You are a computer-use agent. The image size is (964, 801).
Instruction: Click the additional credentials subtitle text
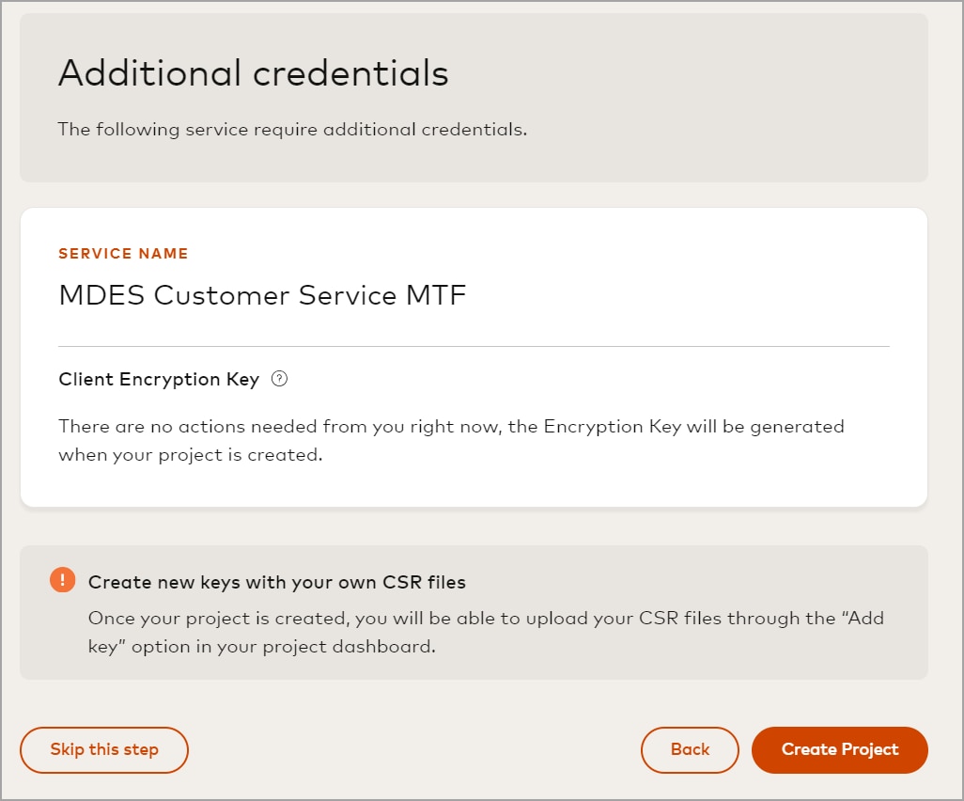[x=292, y=129]
